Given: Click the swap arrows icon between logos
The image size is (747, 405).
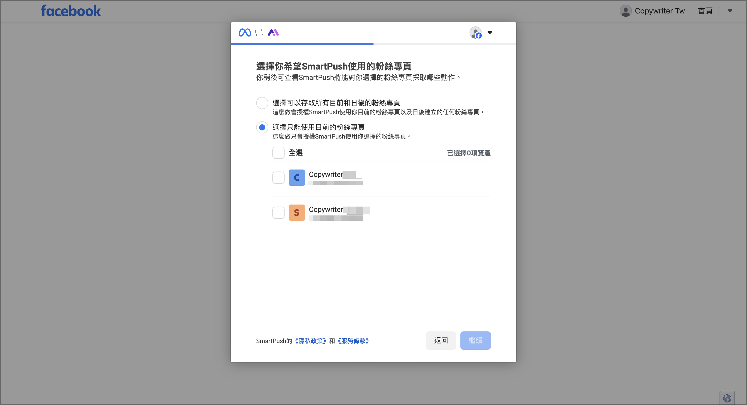Looking at the screenshot, I should click(x=259, y=32).
